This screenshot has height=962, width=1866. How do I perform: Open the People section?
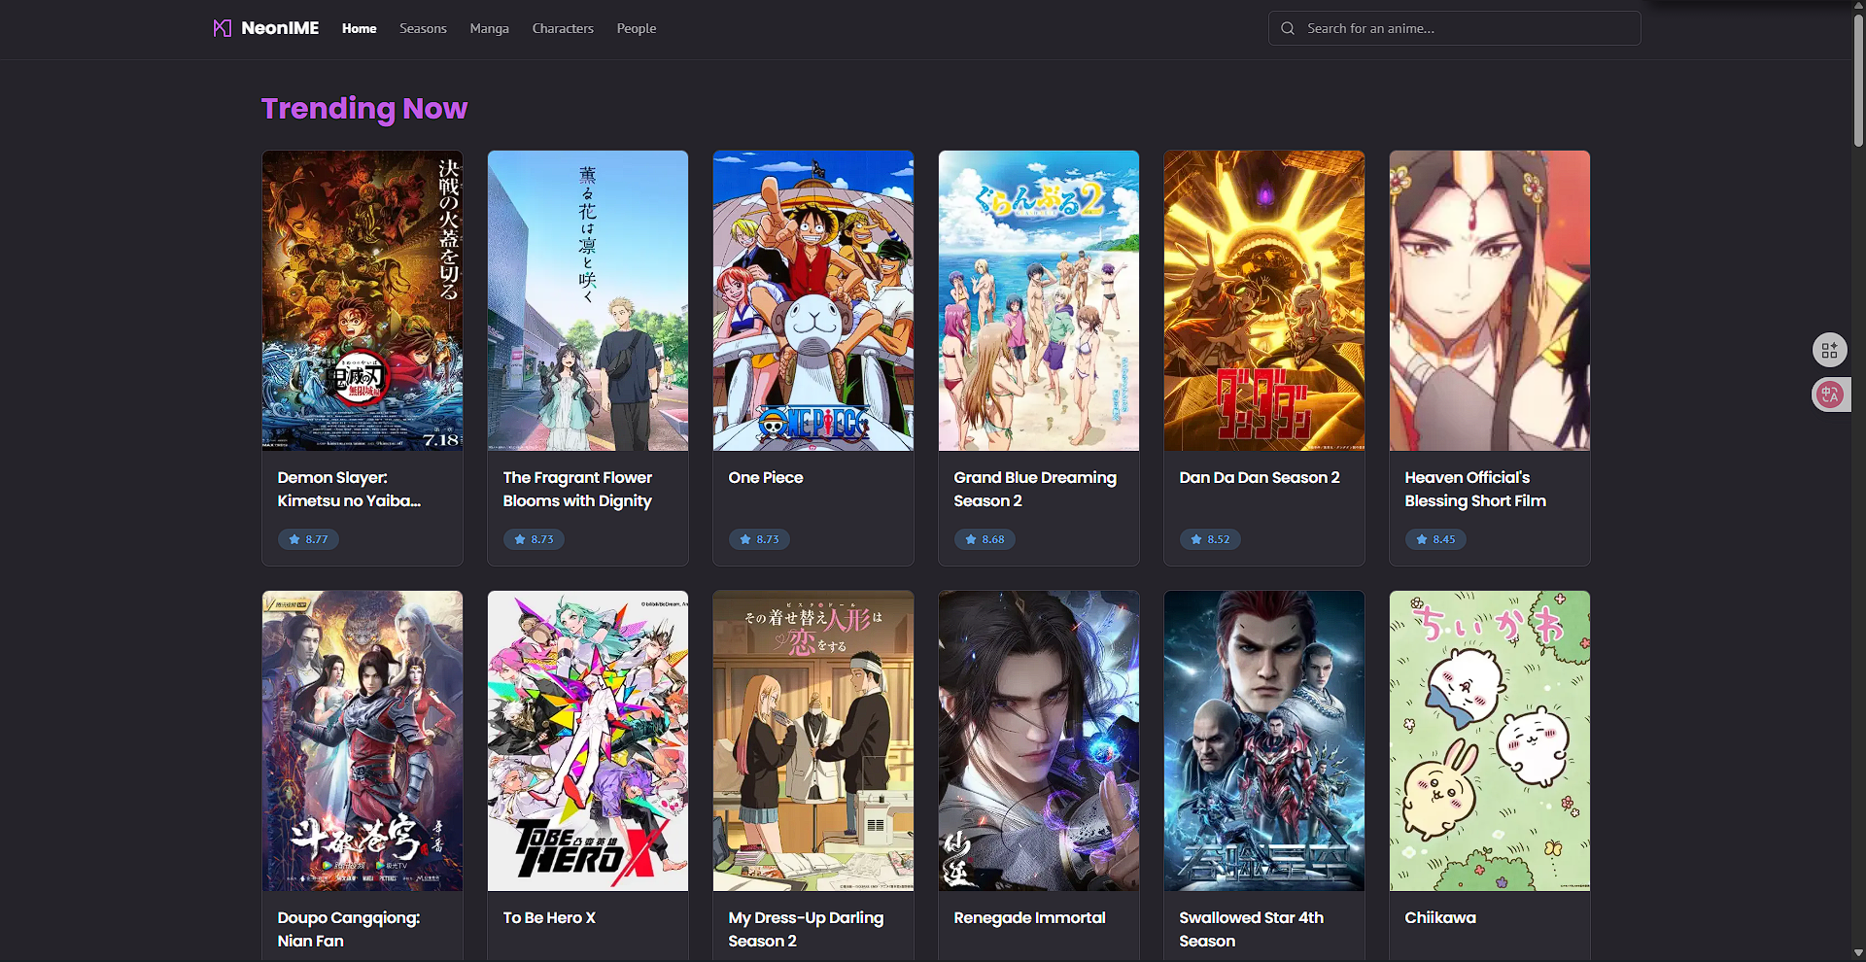pos(636,28)
